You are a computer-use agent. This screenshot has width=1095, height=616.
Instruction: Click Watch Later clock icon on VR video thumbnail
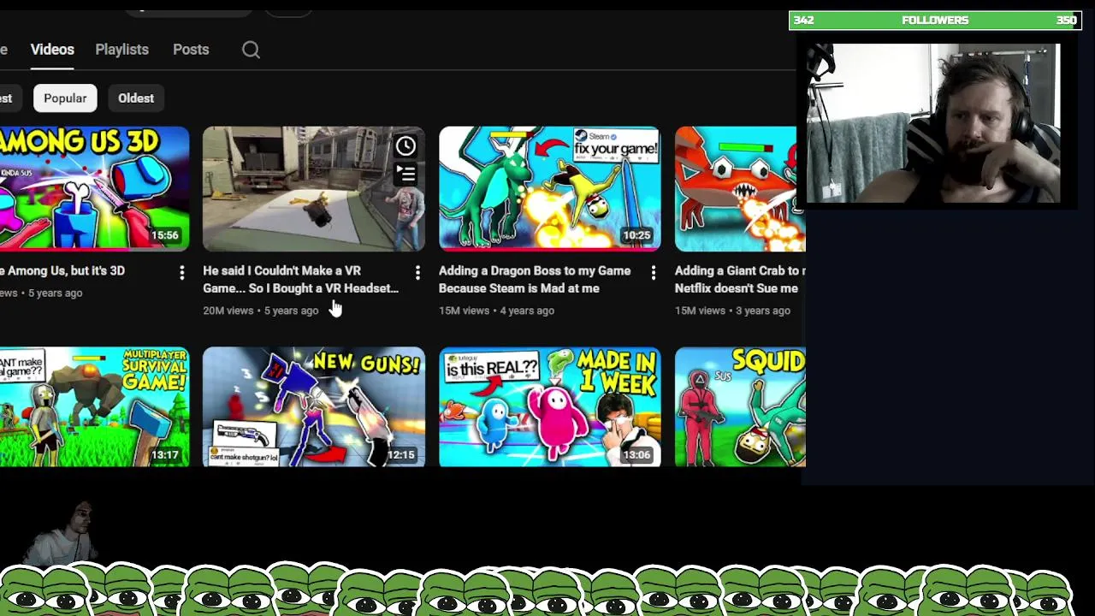(405, 146)
